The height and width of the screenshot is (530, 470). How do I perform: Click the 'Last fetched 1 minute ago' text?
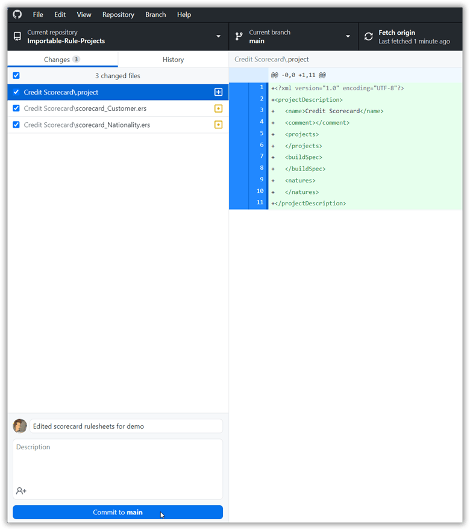point(414,41)
